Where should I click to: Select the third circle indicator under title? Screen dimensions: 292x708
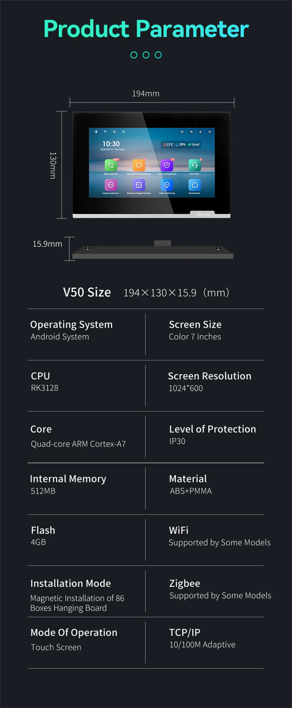tap(158, 55)
